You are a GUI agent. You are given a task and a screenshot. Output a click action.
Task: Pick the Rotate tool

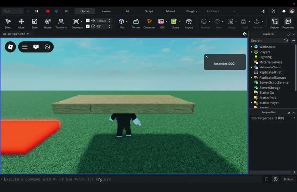[48, 23]
